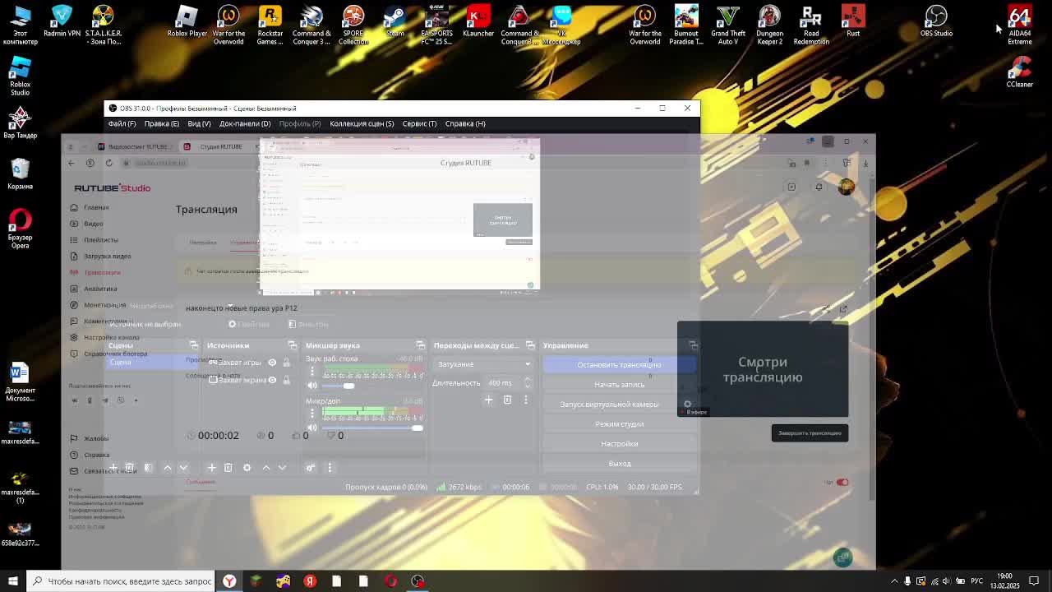The height and width of the screenshot is (592, 1052).
Task: Open the Steam desktop shortcut
Action: (395, 21)
